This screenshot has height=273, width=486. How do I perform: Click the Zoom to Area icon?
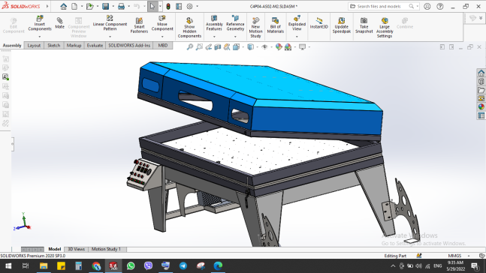pos(199,47)
